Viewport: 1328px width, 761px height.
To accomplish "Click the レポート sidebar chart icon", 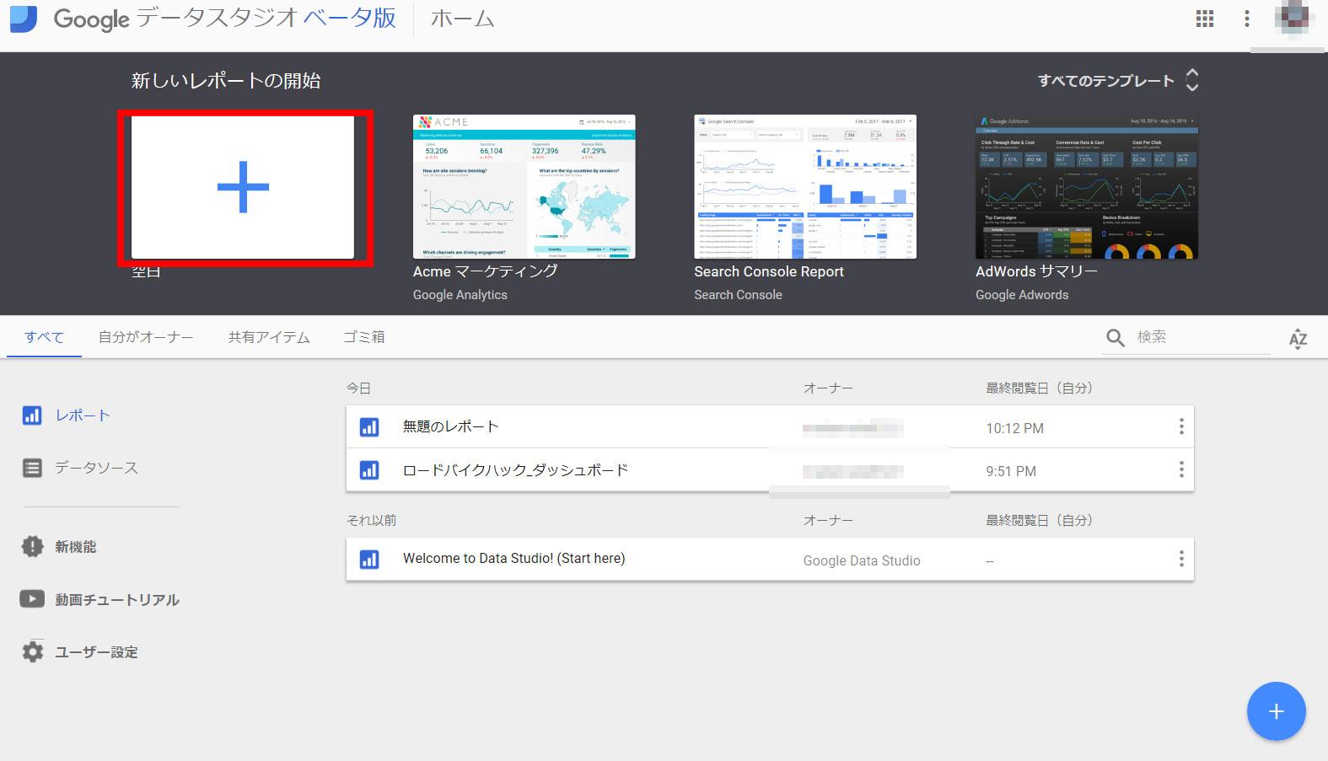I will (32, 415).
